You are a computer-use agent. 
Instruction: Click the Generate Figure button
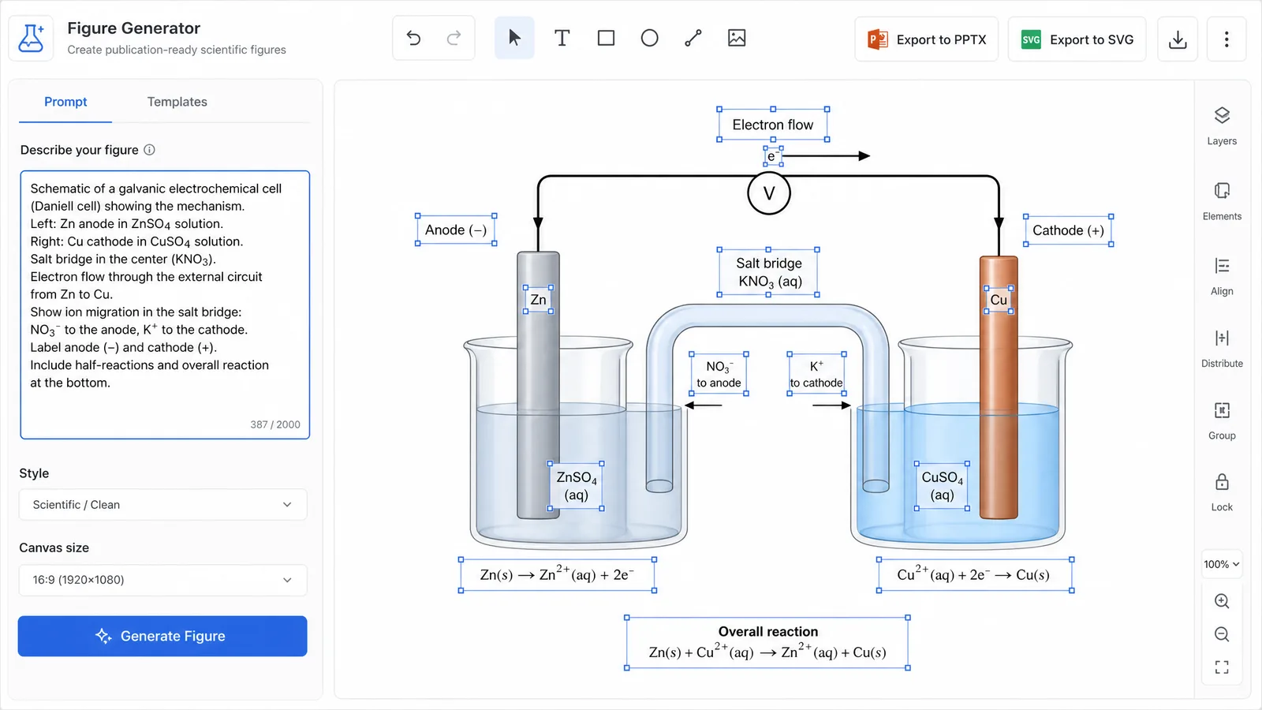(162, 636)
